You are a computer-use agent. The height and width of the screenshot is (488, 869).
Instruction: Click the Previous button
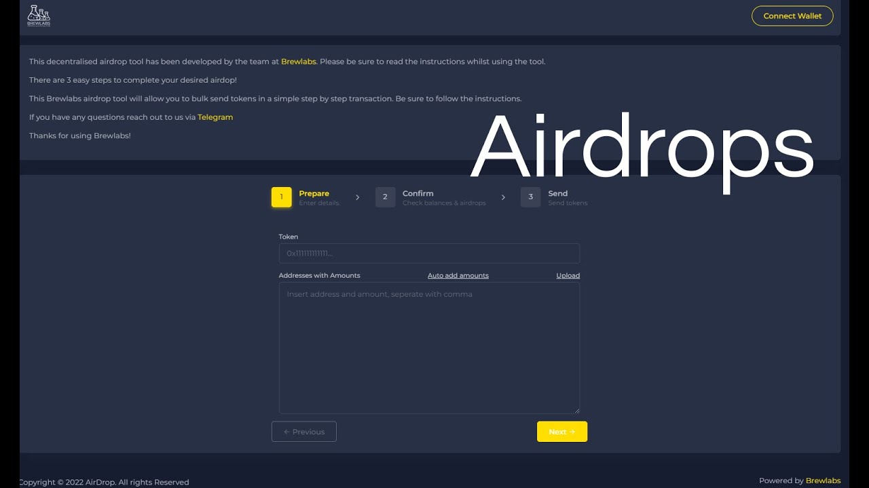(304, 432)
